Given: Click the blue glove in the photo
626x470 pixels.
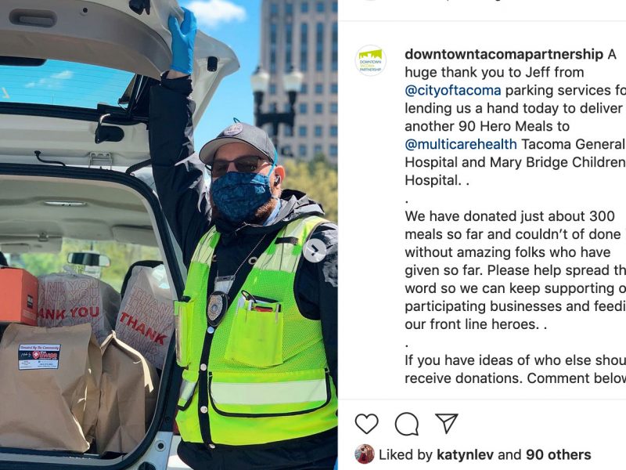Looking at the screenshot, I should pyautogui.click(x=182, y=41).
